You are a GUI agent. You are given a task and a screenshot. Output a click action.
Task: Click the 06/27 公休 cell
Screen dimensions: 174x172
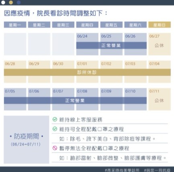(x=160, y=44)
